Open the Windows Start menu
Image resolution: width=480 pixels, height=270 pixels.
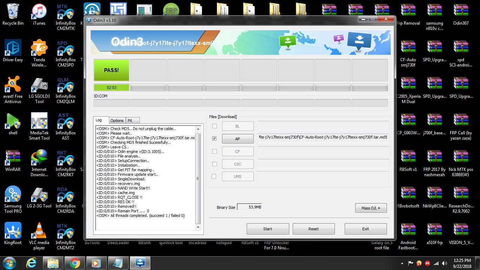click(9, 263)
